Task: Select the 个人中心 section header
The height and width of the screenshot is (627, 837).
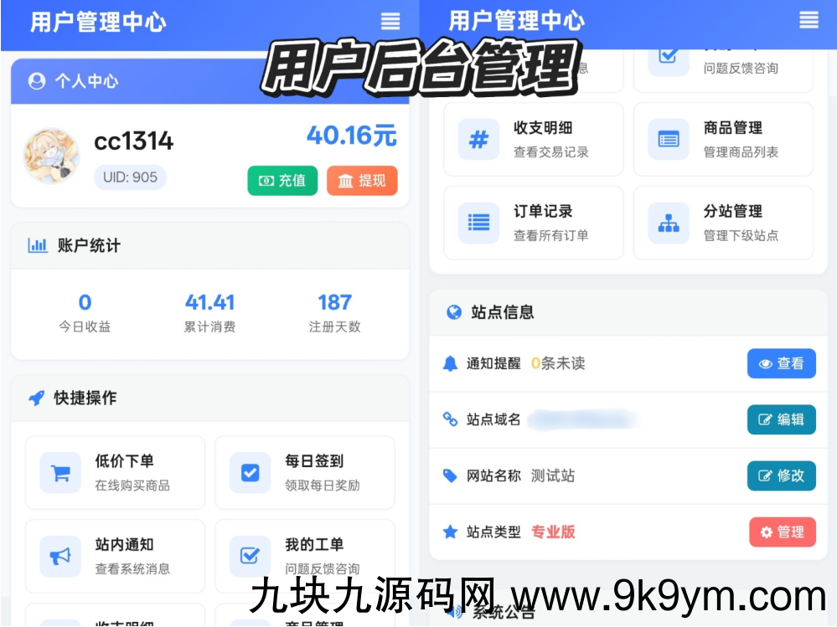Action: click(85, 81)
